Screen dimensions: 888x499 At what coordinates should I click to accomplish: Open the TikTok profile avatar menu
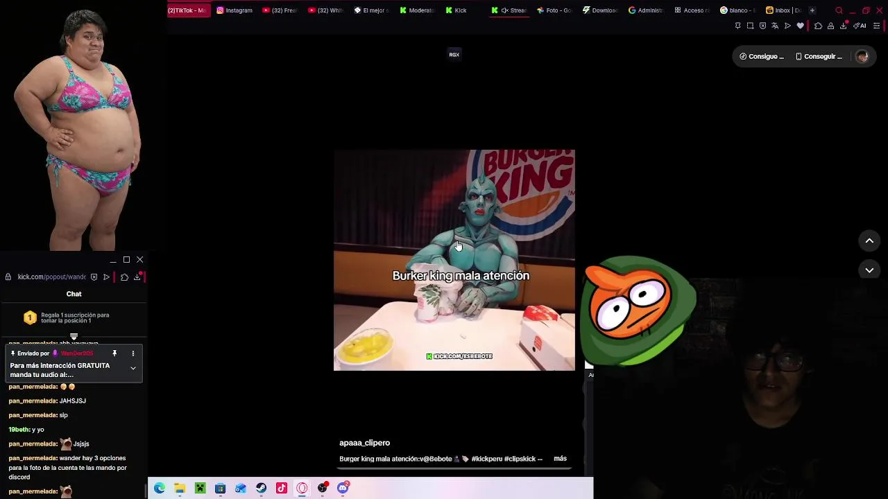coord(862,57)
